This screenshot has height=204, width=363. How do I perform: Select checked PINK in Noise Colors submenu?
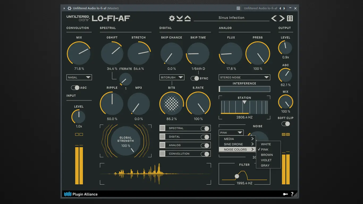point(268,149)
